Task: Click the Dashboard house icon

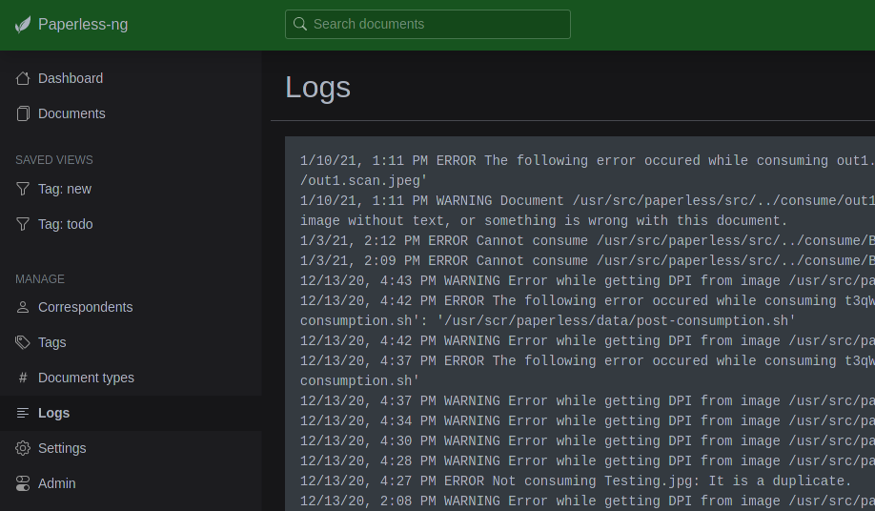Action: pos(23,79)
